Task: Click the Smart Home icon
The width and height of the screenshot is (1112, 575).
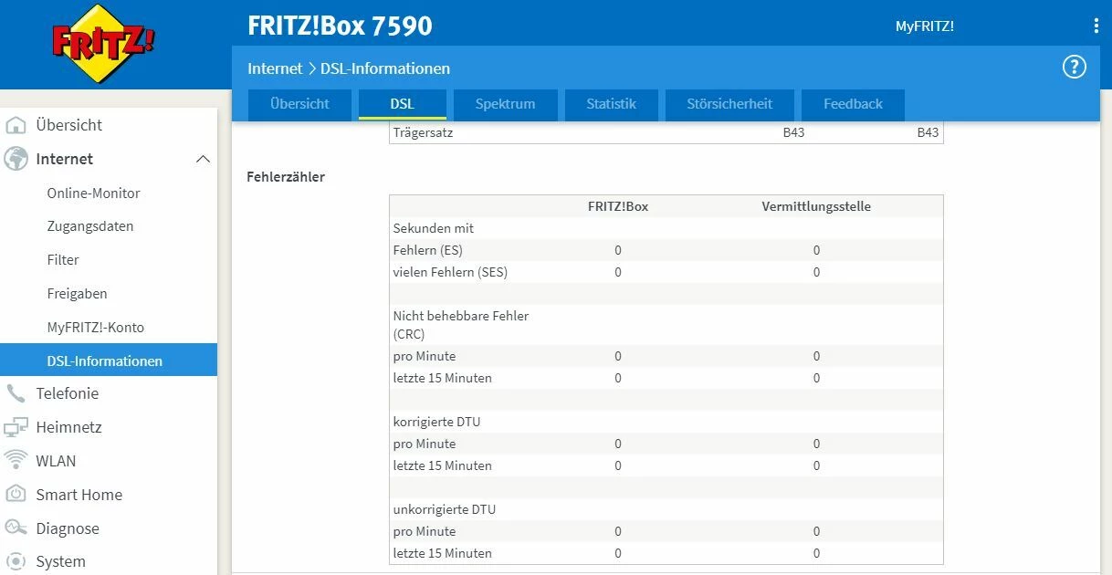Action: pyautogui.click(x=16, y=495)
